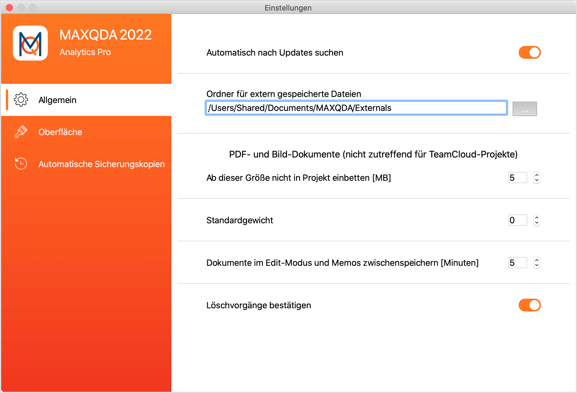This screenshot has height=393, width=577.
Task: Decrease the zwischenspeichern minutes value
Action: (537, 265)
